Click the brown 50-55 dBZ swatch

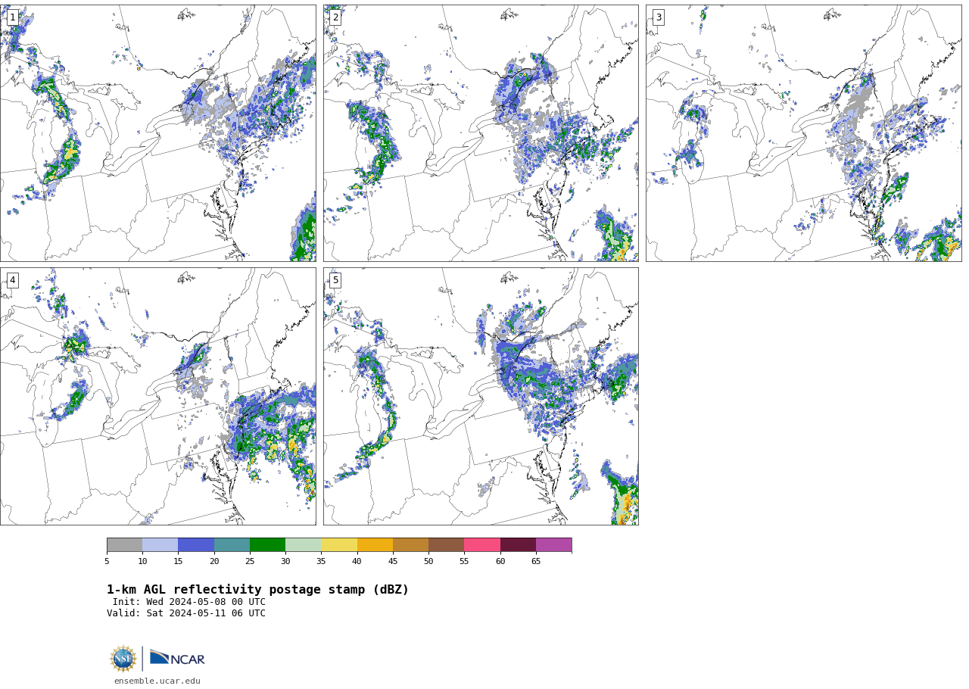tap(447, 545)
